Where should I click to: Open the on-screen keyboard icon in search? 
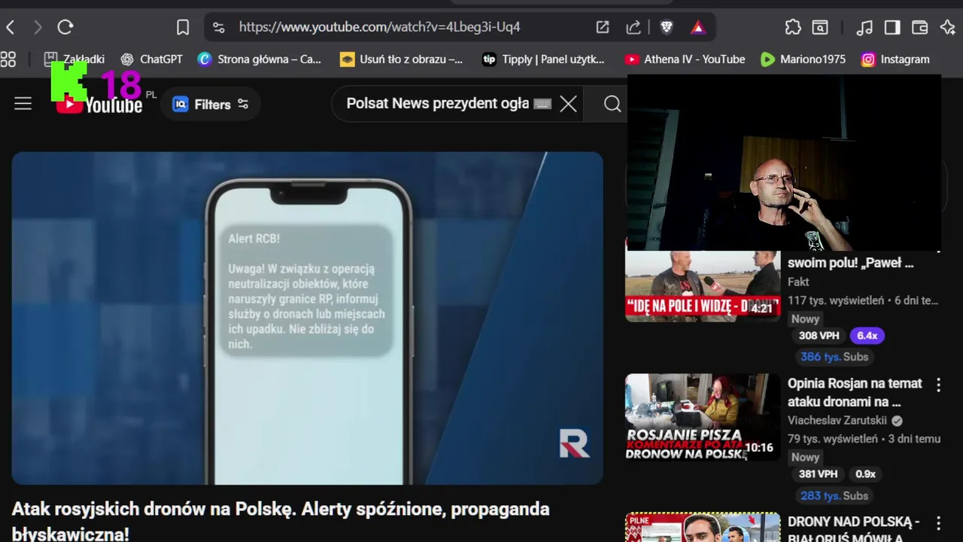point(542,104)
